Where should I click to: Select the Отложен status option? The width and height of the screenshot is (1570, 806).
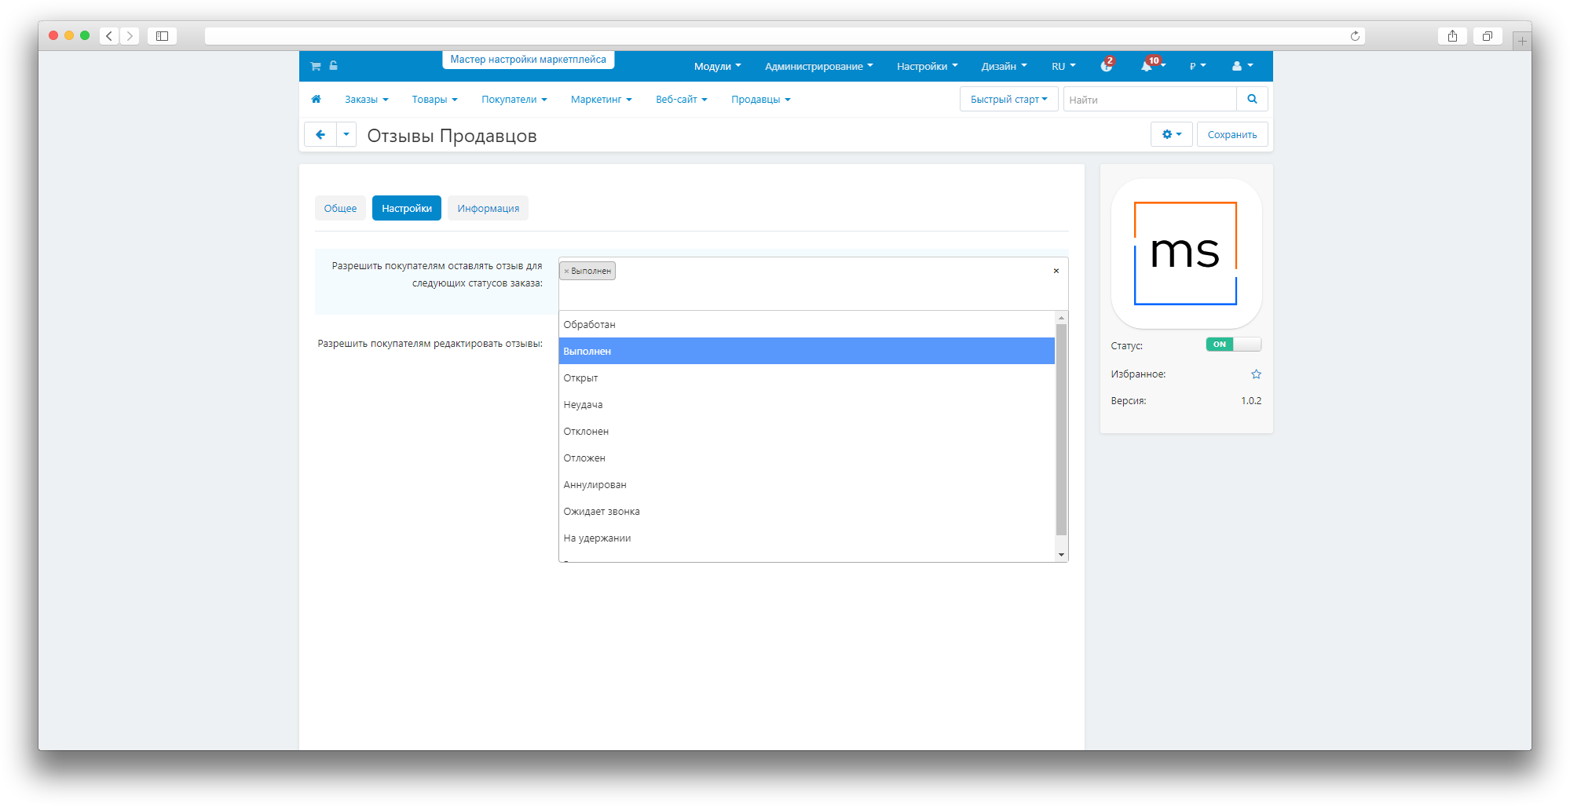pyautogui.click(x=807, y=458)
